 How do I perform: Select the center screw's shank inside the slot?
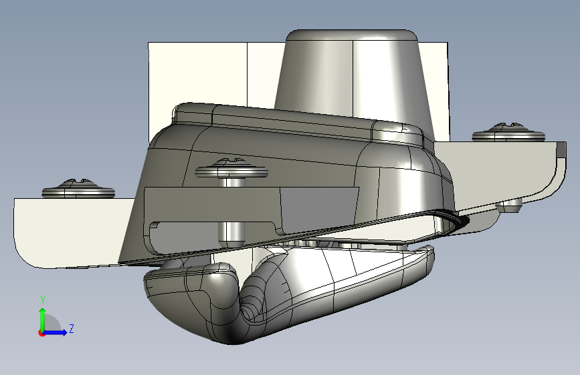click(x=231, y=234)
